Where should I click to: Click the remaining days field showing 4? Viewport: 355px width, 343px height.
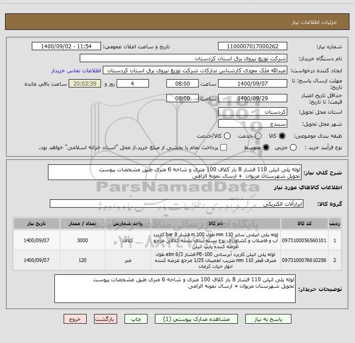[133, 83]
